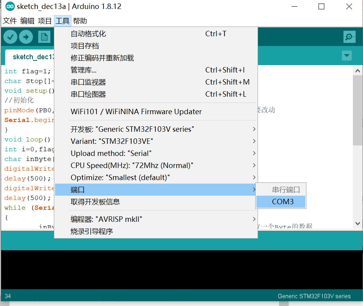Screen dimensions: 363x306
Task: Open the 帮助 menu
Action: click(x=80, y=21)
